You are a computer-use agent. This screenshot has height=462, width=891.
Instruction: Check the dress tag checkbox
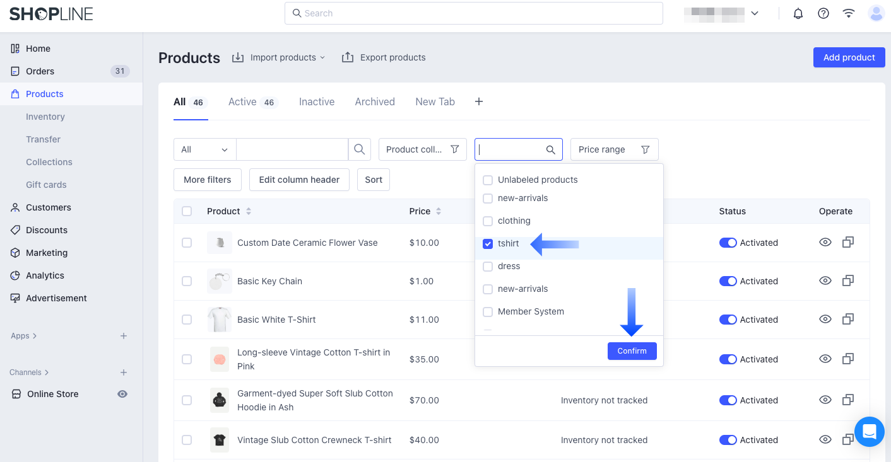488,267
